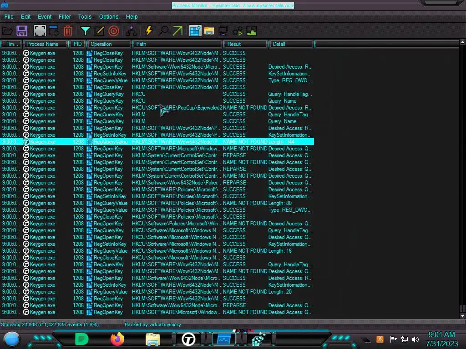Toggle file system activity display
The width and height of the screenshot is (466, 349).
pyautogui.click(x=209, y=31)
